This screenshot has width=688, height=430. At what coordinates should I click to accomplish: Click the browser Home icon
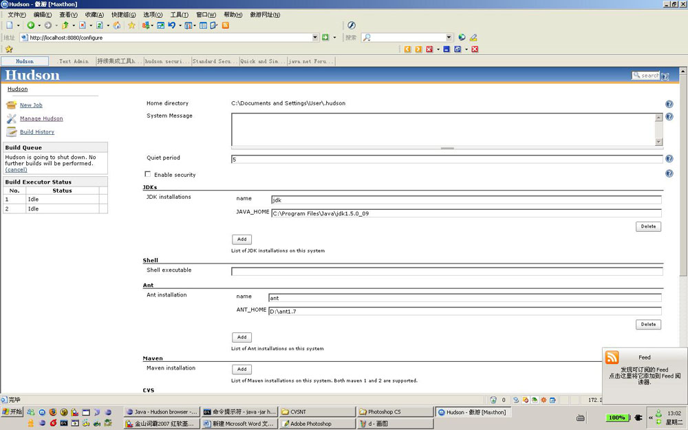(x=117, y=25)
